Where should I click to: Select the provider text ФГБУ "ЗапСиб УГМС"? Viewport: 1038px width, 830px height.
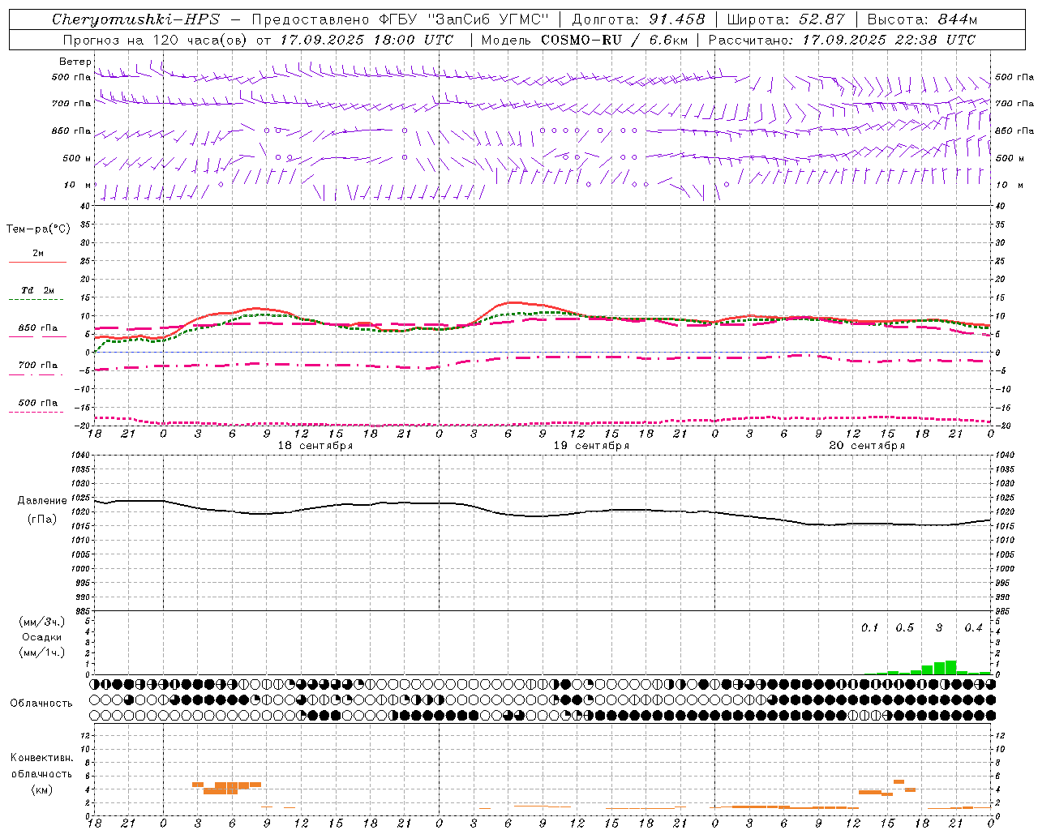pos(464,19)
